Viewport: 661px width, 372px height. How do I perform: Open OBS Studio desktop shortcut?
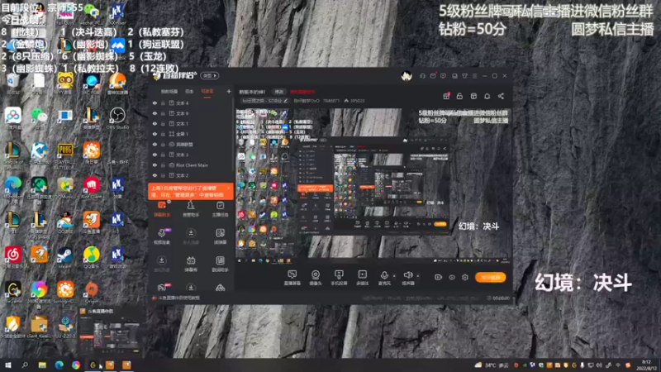pyautogui.click(x=117, y=118)
